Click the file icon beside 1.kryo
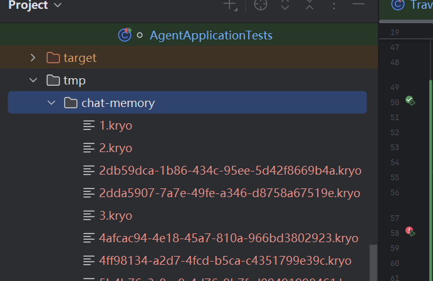The height and width of the screenshot is (281, 433). [x=89, y=125]
